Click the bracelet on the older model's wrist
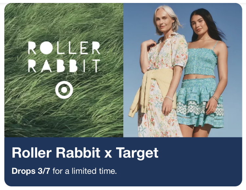This screenshot has height=190, width=246. (x=170, y=99)
